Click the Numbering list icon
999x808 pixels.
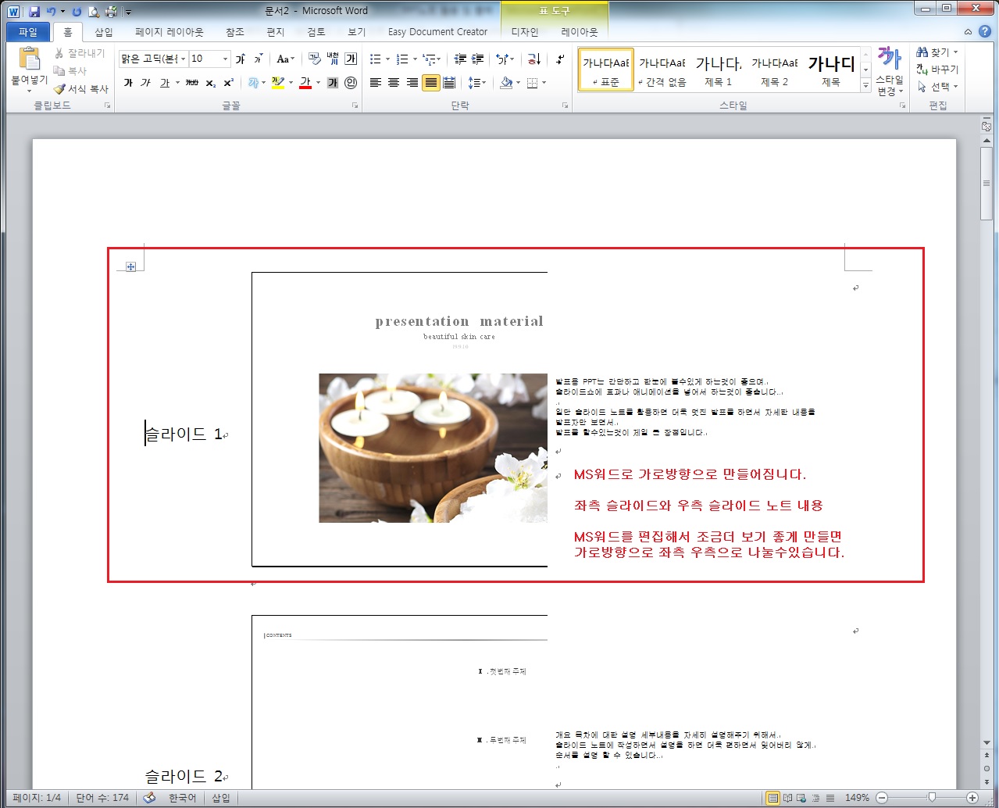(x=402, y=59)
